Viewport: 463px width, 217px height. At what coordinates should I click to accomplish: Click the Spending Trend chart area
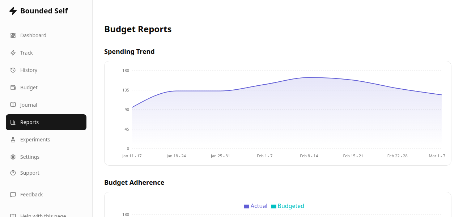click(278, 112)
